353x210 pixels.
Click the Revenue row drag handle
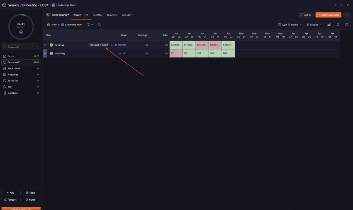pyautogui.click(x=45, y=45)
